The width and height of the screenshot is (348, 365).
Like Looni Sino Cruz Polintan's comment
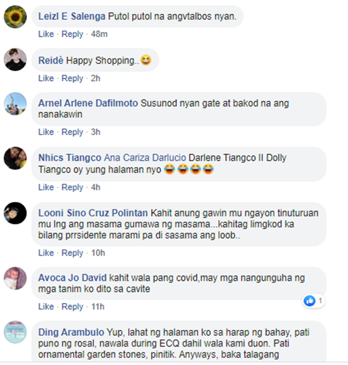(46, 253)
